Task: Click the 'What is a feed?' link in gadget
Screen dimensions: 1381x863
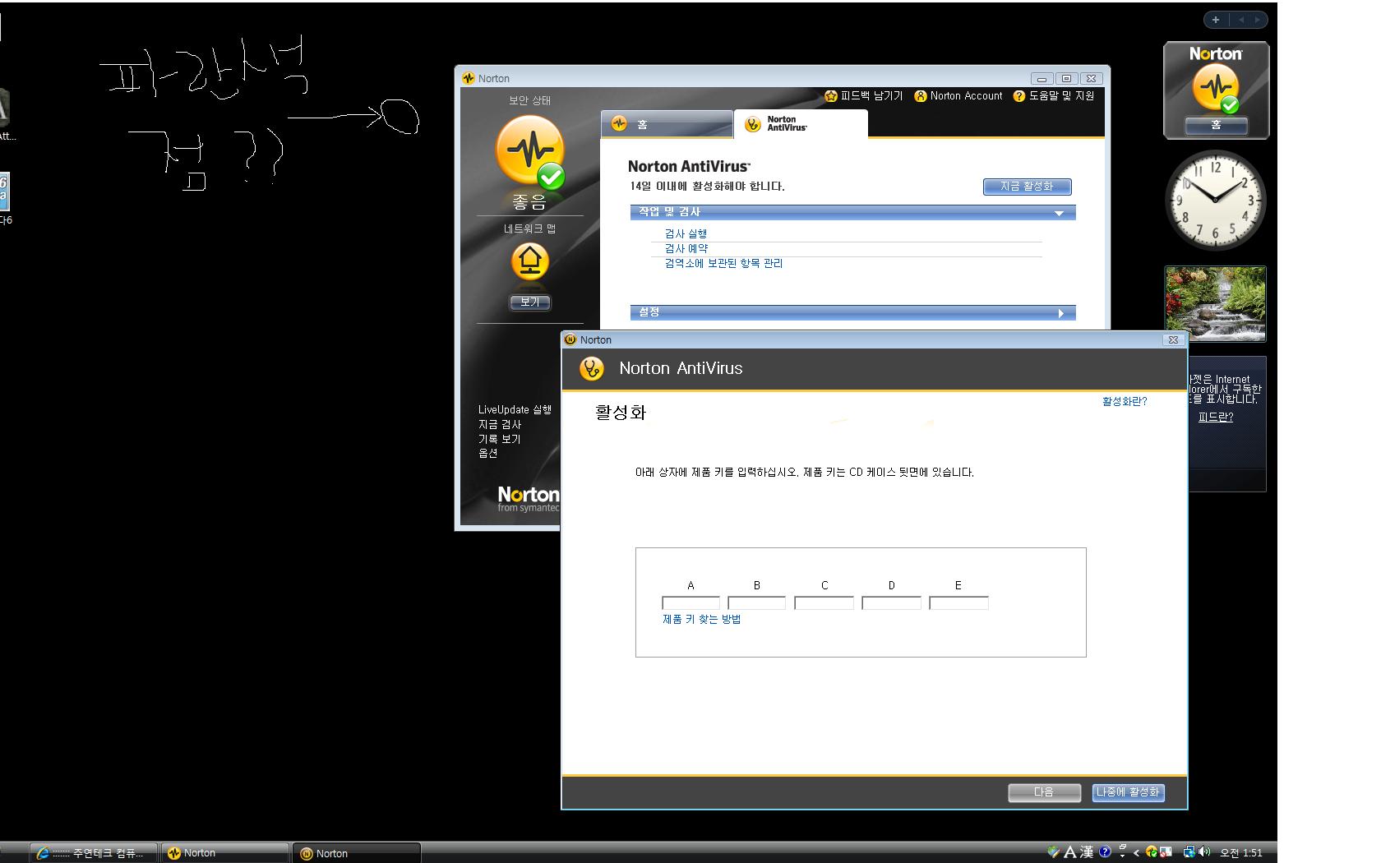Action: click(1216, 418)
